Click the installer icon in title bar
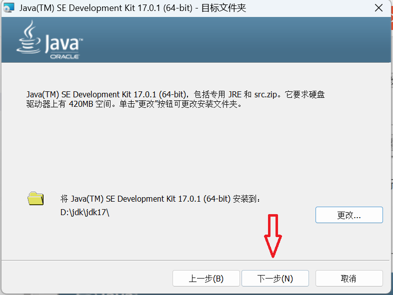The image size is (393, 295). coord(8,8)
